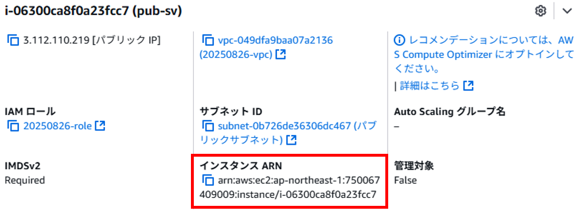Viewport: 582px width, 211px height.
Task: Click instance title i-06300ca8f0a23fcc7 (pub-sv)
Action: point(93,11)
